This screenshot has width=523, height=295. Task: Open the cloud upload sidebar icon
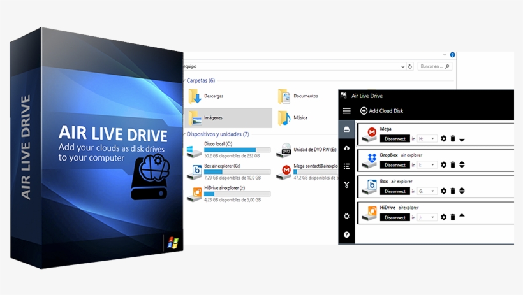click(346, 148)
